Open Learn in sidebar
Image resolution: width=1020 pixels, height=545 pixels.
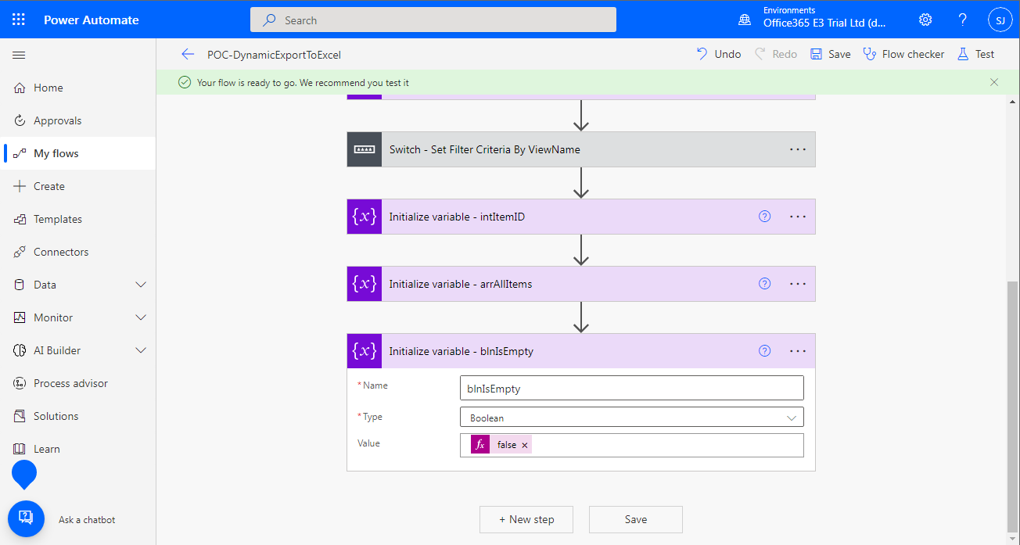click(x=78, y=449)
